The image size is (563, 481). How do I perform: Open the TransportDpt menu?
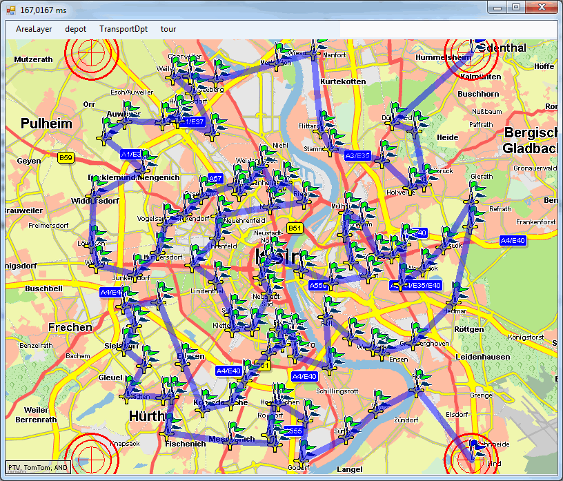coord(123,29)
